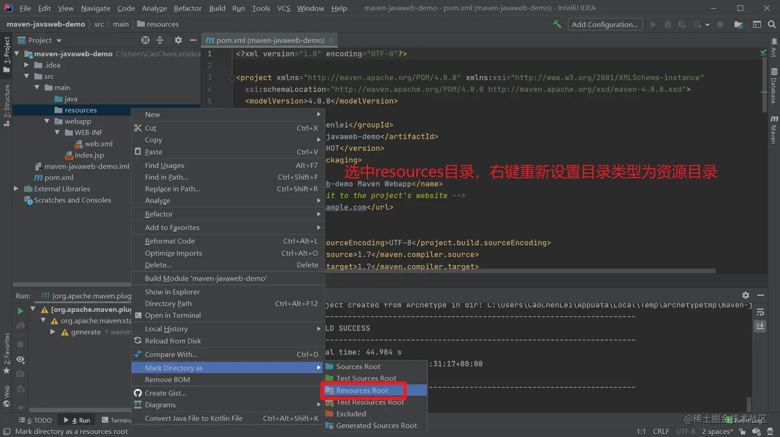Open the Refactor menu in menu bar
Image resolution: width=780 pixels, height=437 pixels.
188,8
